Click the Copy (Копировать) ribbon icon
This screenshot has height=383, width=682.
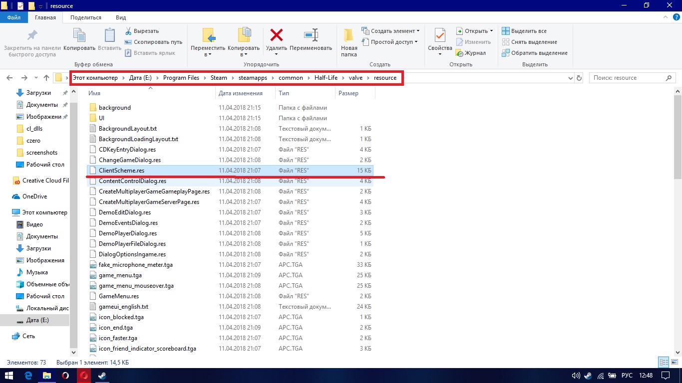pos(79,36)
